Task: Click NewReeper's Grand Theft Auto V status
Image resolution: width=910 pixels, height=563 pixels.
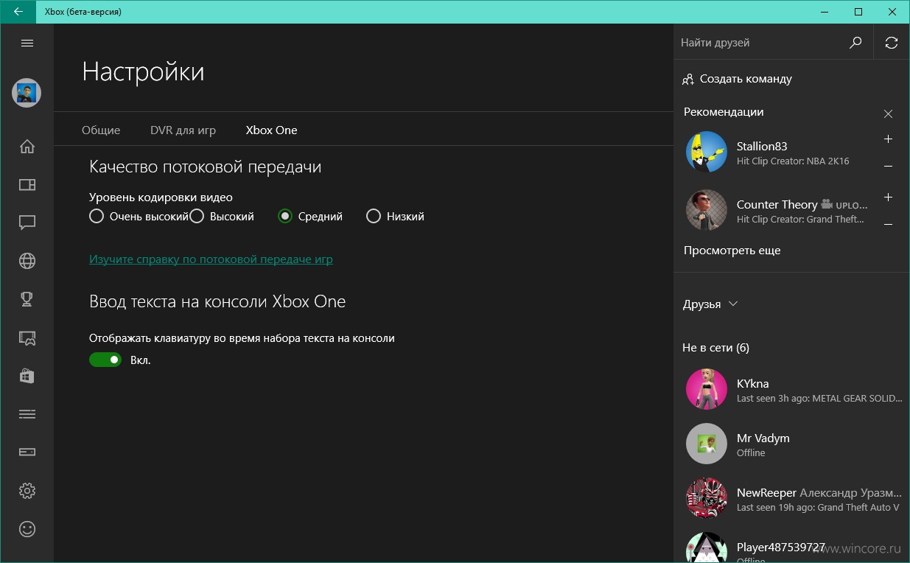Action: click(x=818, y=507)
